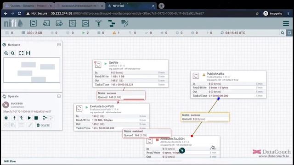Open the Incognito profile indicator

pyautogui.click(x=272, y=13)
